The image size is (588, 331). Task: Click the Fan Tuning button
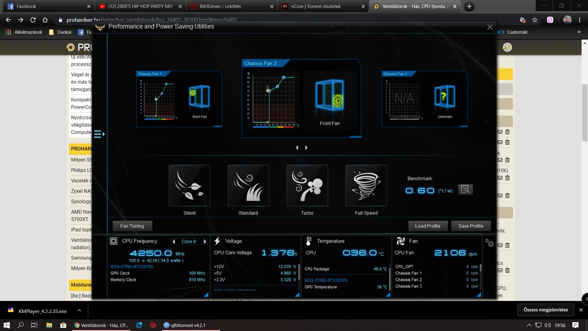[x=132, y=226]
